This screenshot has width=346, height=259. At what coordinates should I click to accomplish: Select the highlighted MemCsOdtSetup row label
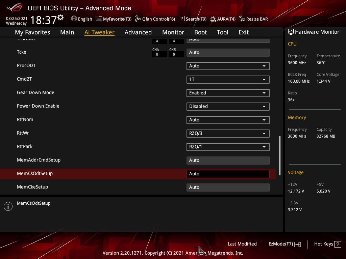pos(35,174)
